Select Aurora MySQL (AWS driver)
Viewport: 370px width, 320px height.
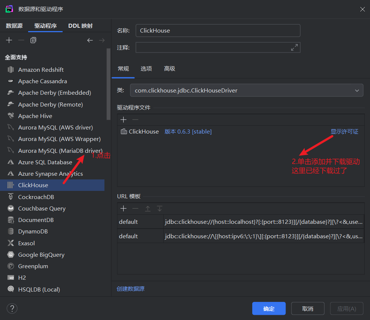[x=52, y=128]
